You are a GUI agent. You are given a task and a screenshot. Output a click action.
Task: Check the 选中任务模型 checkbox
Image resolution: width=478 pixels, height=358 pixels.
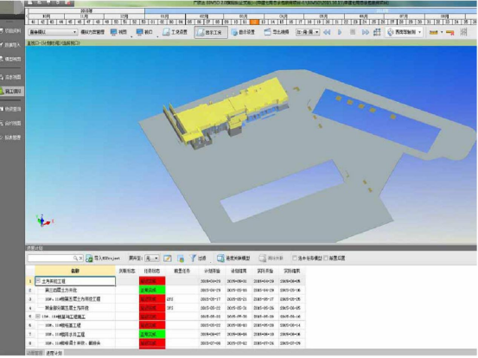tap(295, 259)
